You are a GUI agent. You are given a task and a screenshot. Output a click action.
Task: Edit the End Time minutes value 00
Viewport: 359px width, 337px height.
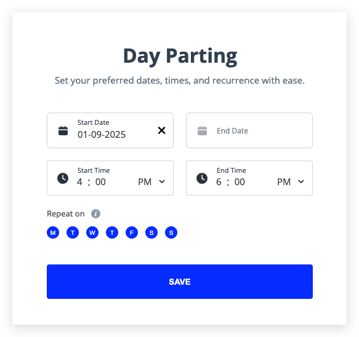[240, 182]
